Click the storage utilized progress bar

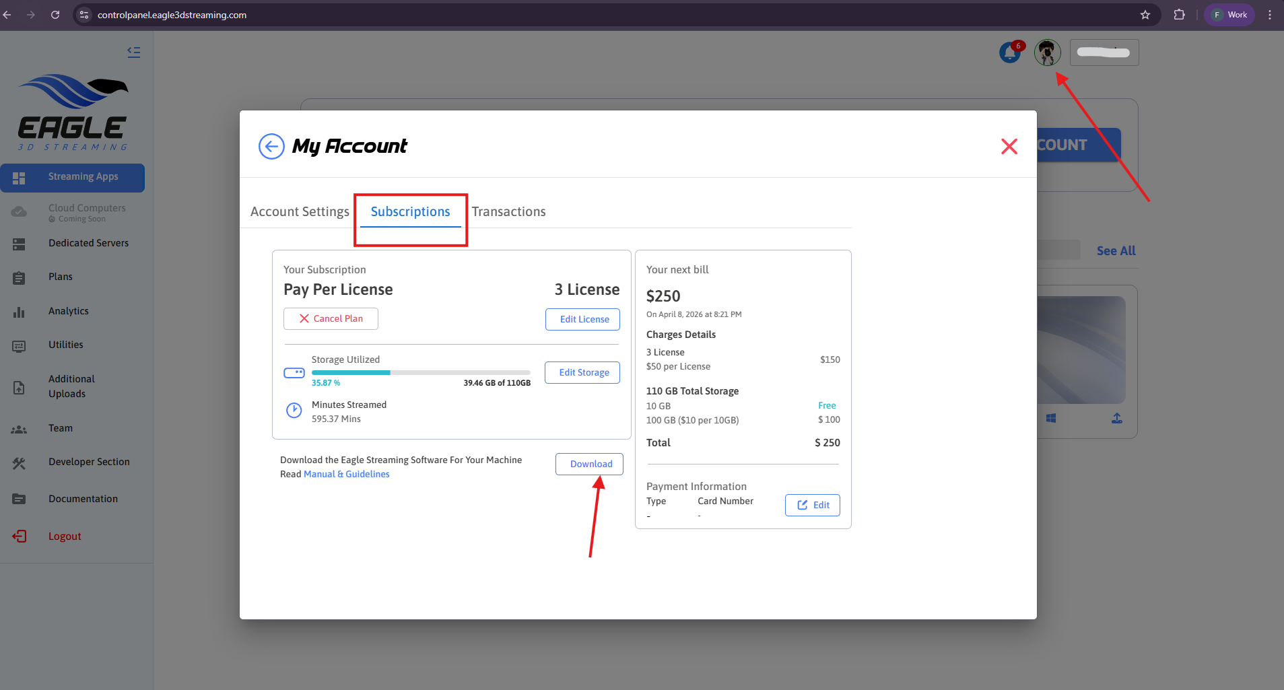[421, 372]
